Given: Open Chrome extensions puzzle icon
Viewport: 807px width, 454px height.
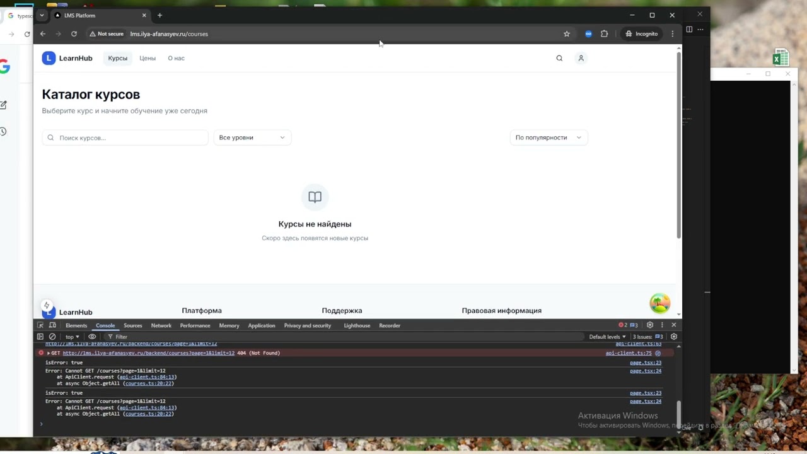Looking at the screenshot, I should (605, 34).
